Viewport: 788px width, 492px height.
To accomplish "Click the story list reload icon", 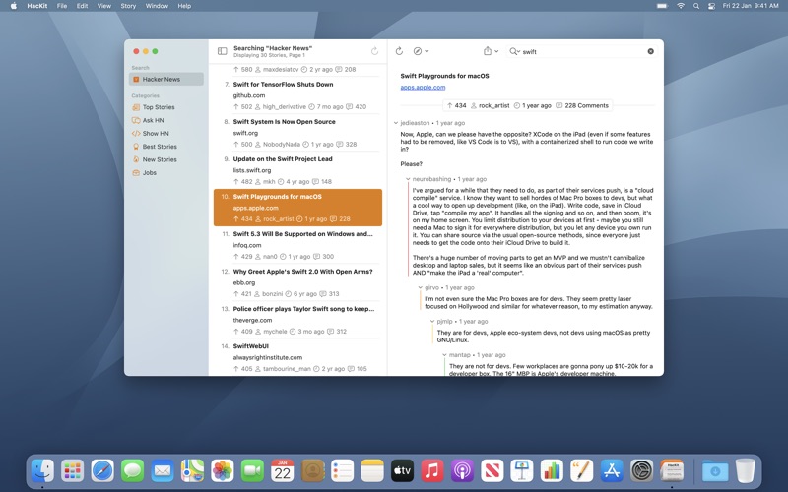I will pyautogui.click(x=374, y=51).
